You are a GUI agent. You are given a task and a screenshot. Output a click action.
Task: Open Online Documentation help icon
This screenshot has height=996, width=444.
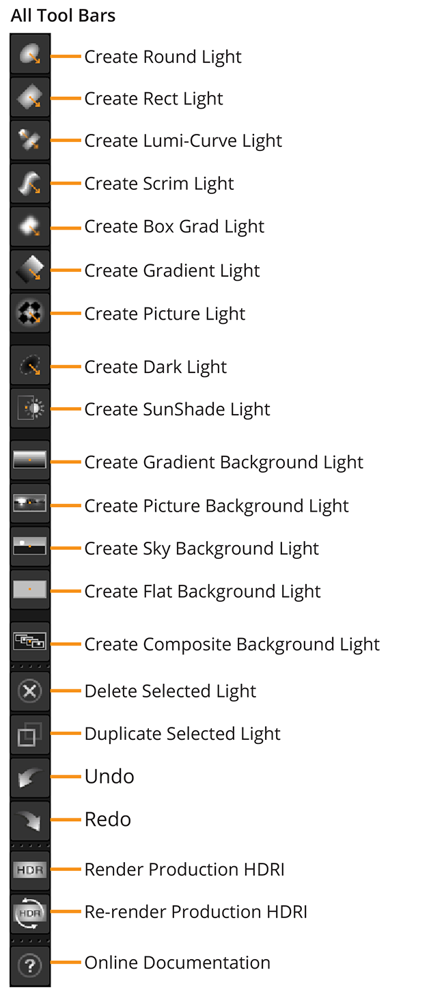pos(30,965)
